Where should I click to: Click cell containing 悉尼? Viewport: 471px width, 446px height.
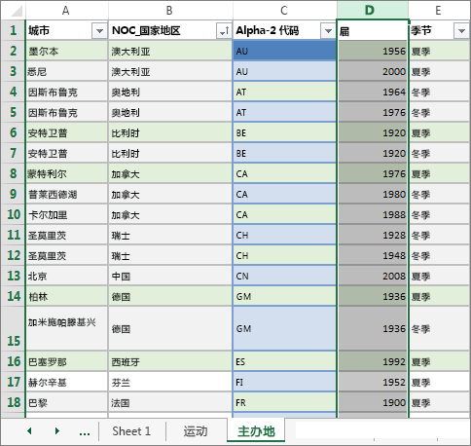[x=66, y=71]
